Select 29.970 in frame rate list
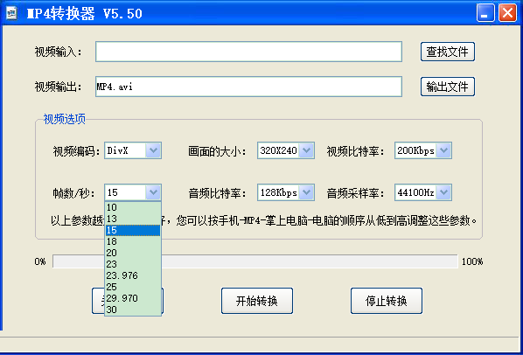Image resolution: width=523 pixels, height=355 pixels. click(x=133, y=298)
